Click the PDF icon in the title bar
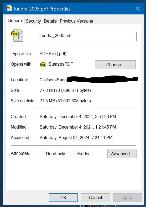This screenshot has width=146, height=207. (9, 8)
